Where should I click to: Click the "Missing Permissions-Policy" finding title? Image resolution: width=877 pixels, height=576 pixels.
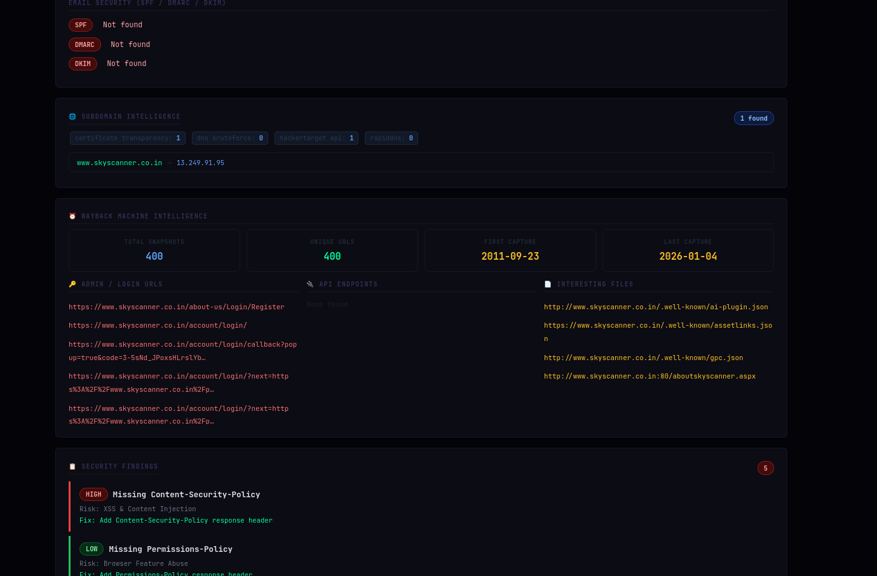[171, 549]
